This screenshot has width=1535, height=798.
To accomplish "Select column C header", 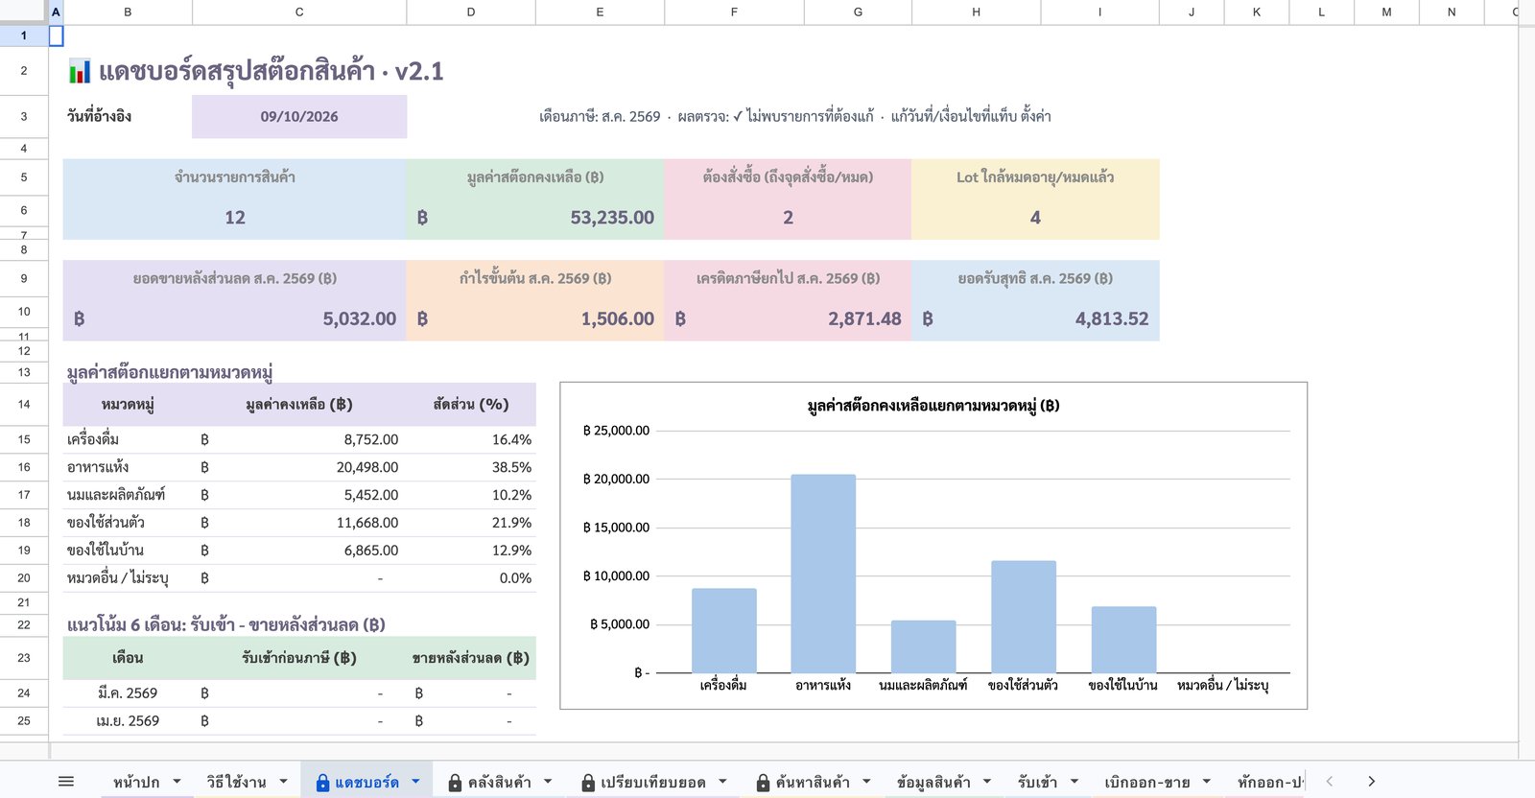I will point(299,12).
